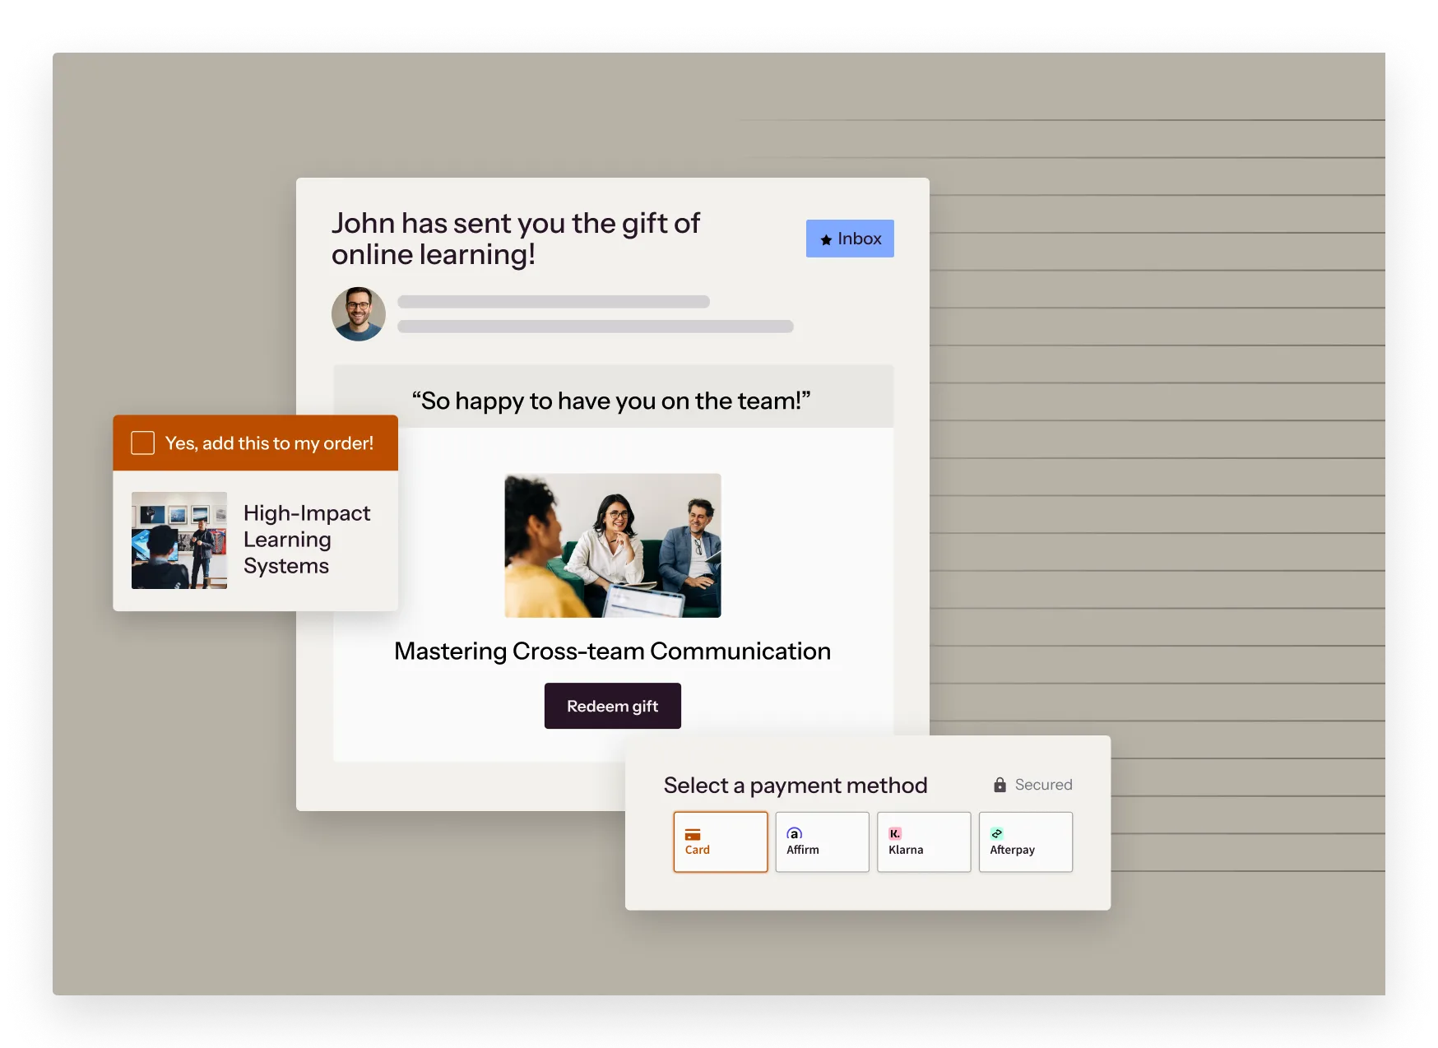
Task: Open the High-Impact Learning Systems thumbnail
Action: click(x=179, y=540)
